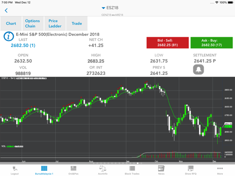This screenshot has width=235, height=176.
Task: Show contract info via the i icon
Action: 9,36
